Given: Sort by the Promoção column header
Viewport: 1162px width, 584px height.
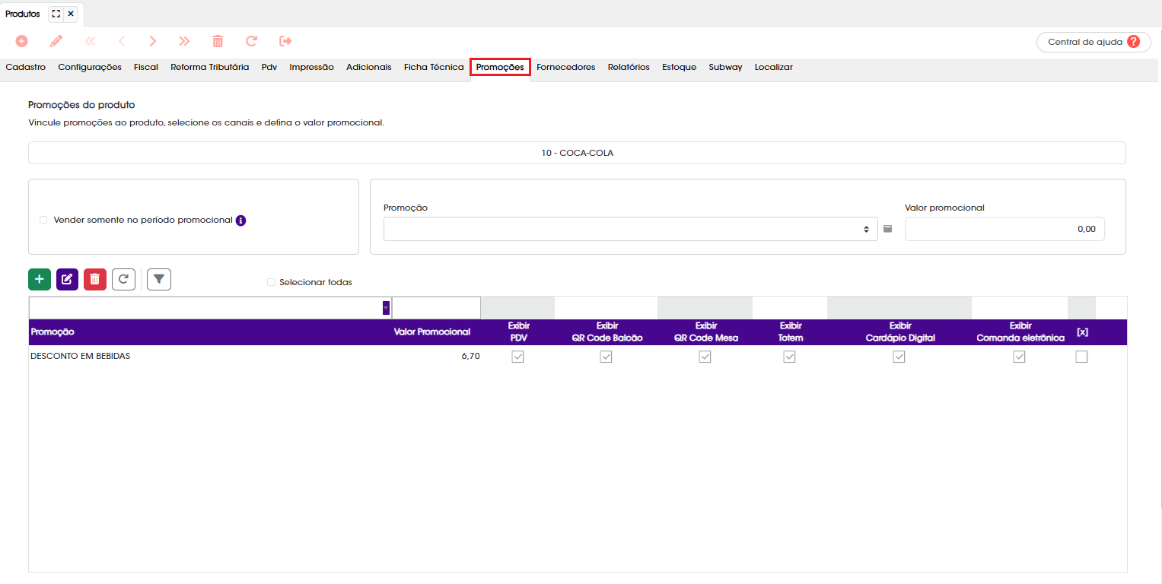Looking at the screenshot, I should click(x=53, y=332).
